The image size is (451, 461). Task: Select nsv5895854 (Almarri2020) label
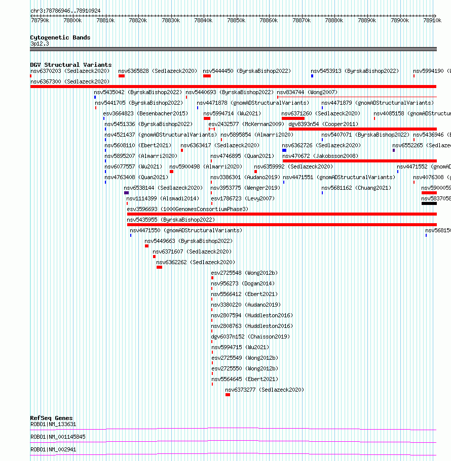pos(257,135)
